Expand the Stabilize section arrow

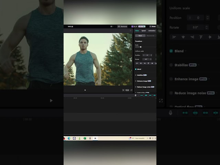click(x=147, y=75)
